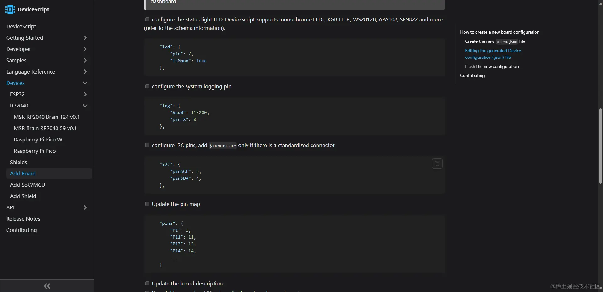Tick the system logging pin checkbox
The image size is (603, 292).
point(147,86)
